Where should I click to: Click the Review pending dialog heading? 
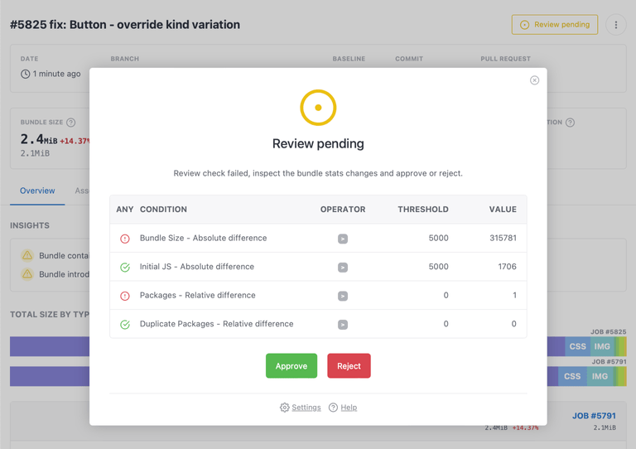click(318, 144)
